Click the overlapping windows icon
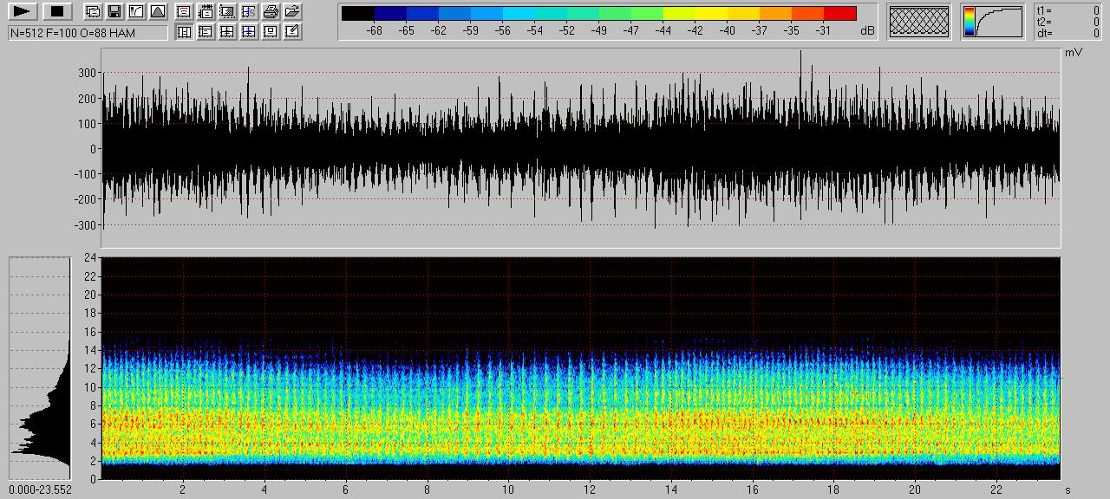1110x499 pixels. [x=92, y=12]
